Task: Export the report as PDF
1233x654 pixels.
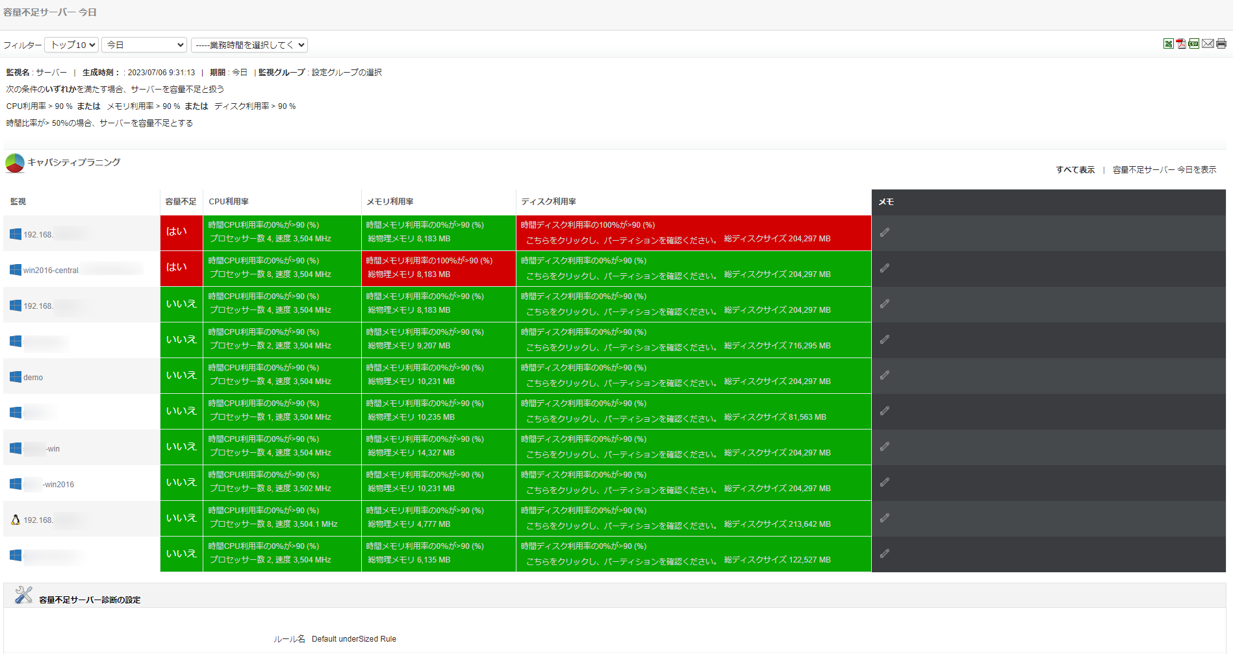Action: [x=1181, y=44]
